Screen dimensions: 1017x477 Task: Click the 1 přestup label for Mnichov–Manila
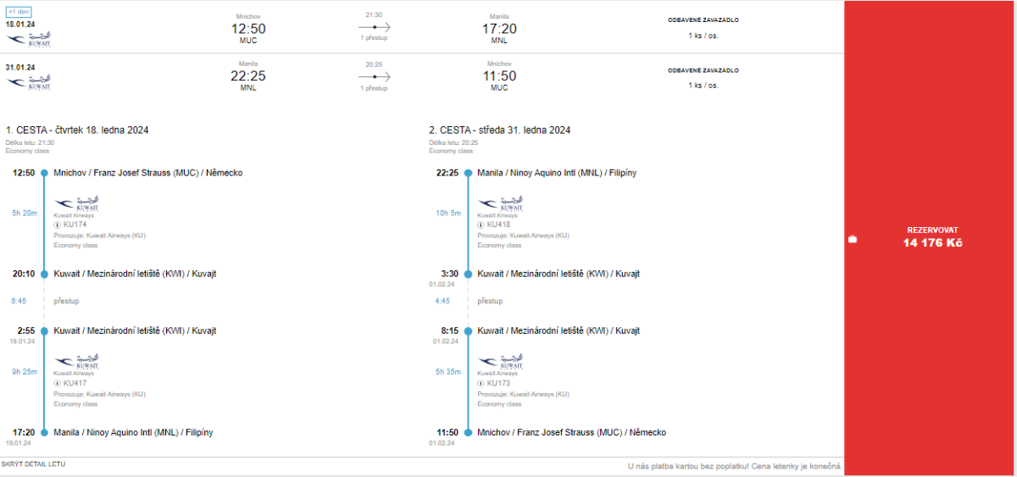click(374, 38)
